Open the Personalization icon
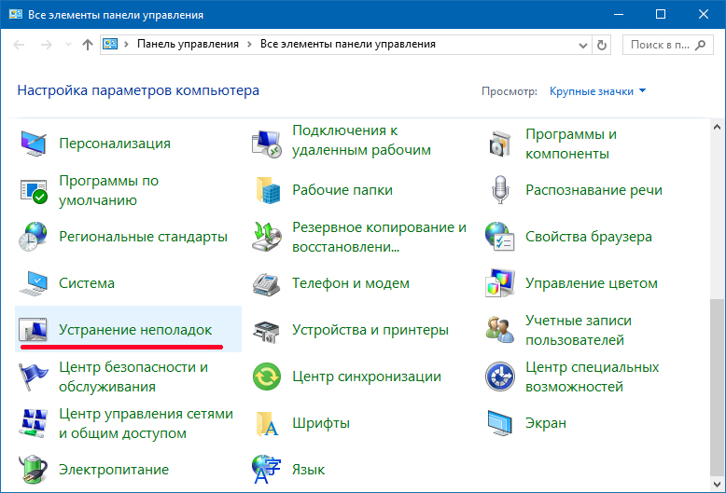 (x=34, y=144)
